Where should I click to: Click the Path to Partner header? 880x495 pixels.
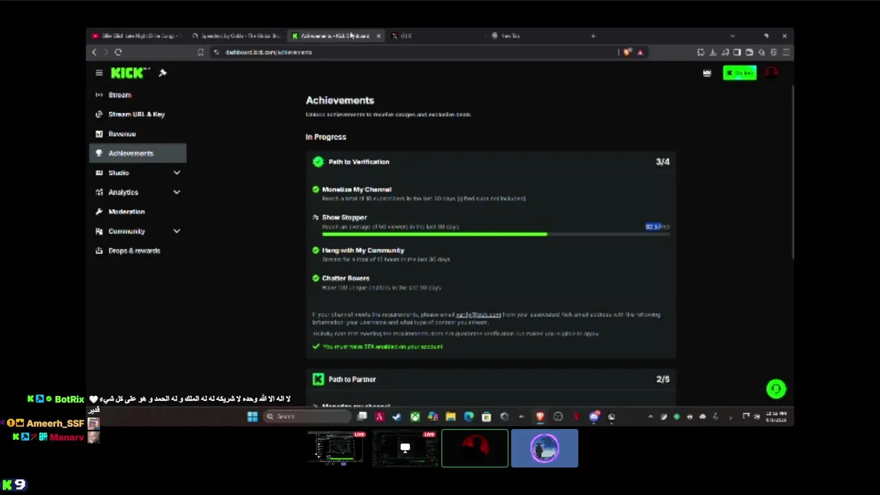point(491,379)
